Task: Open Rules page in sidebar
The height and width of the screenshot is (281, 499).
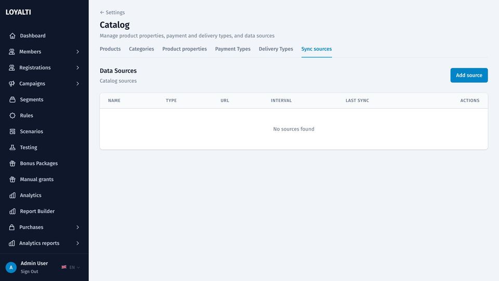Action: coord(27,116)
